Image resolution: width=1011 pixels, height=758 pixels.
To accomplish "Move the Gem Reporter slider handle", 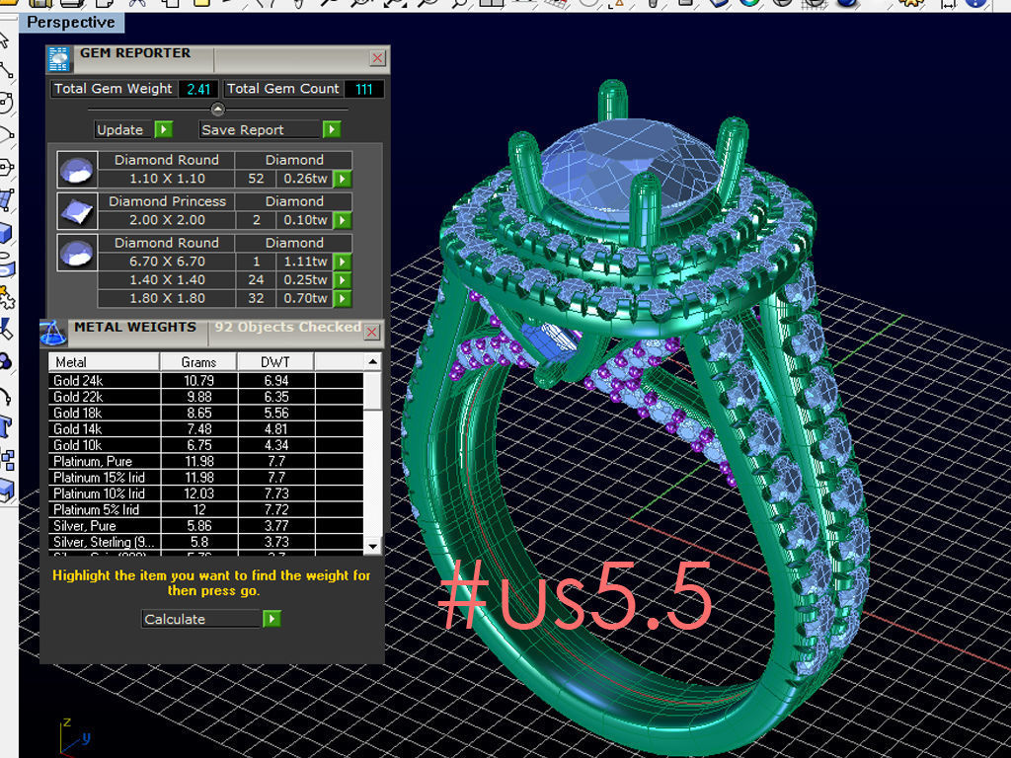I will coord(218,109).
